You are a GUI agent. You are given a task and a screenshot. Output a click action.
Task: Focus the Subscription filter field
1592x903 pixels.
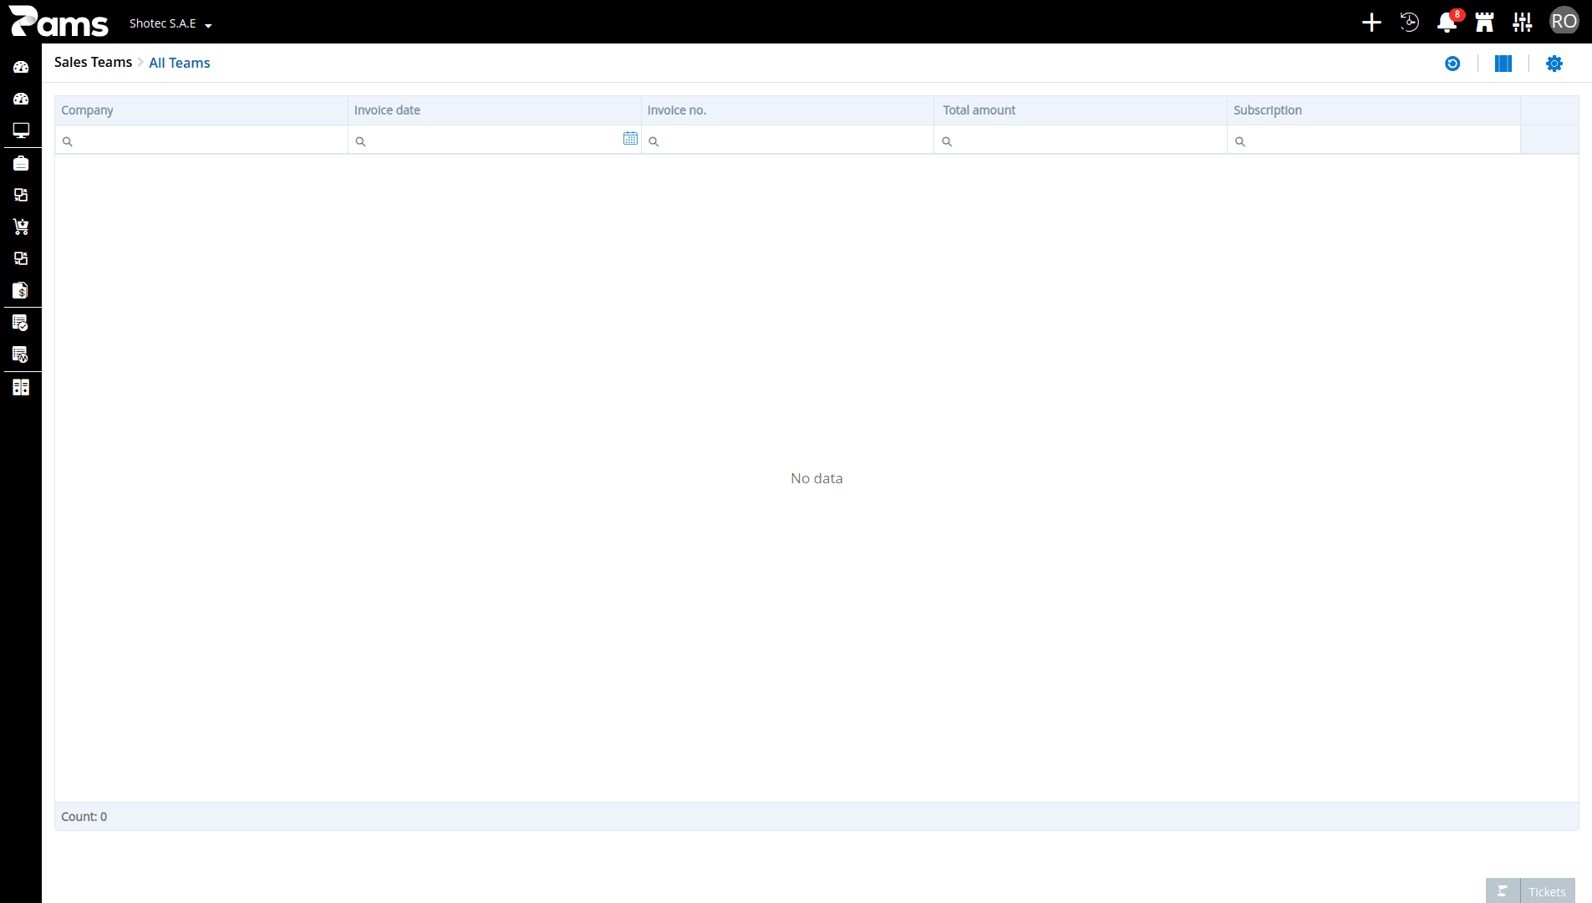click(x=1374, y=140)
